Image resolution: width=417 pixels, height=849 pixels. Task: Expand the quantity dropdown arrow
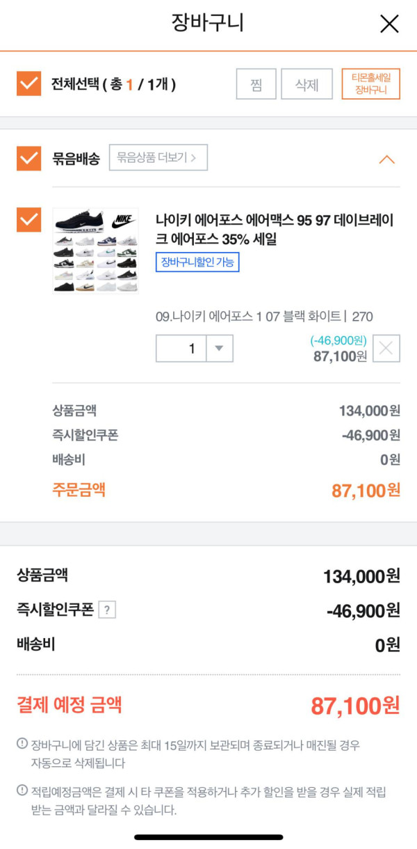click(x=219, y=349)
